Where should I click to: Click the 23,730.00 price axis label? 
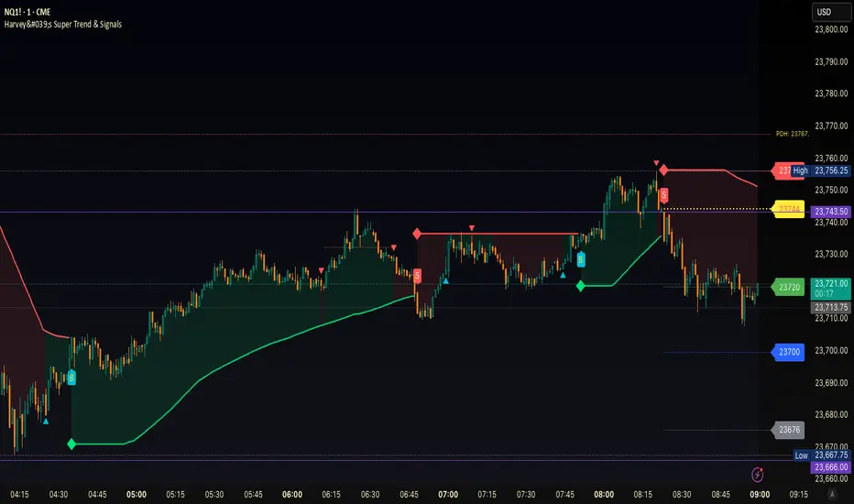tap(831, 254)
